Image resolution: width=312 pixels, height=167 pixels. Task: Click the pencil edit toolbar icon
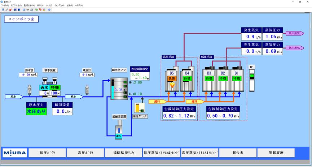[6, 9]
